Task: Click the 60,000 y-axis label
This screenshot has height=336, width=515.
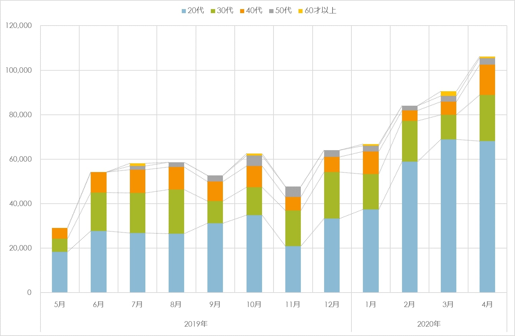Action: click(20, 159)
